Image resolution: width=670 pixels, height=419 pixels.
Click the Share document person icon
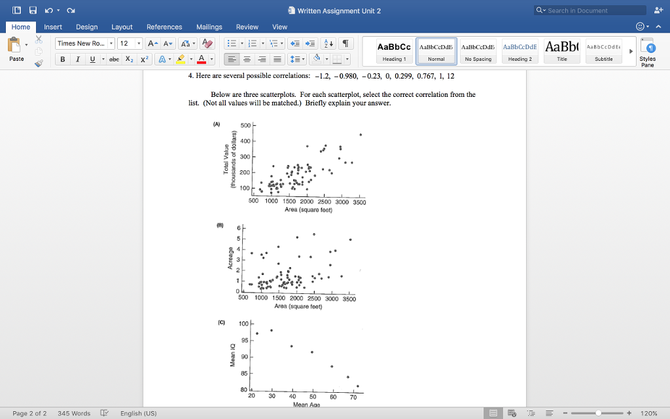[658, 10]
